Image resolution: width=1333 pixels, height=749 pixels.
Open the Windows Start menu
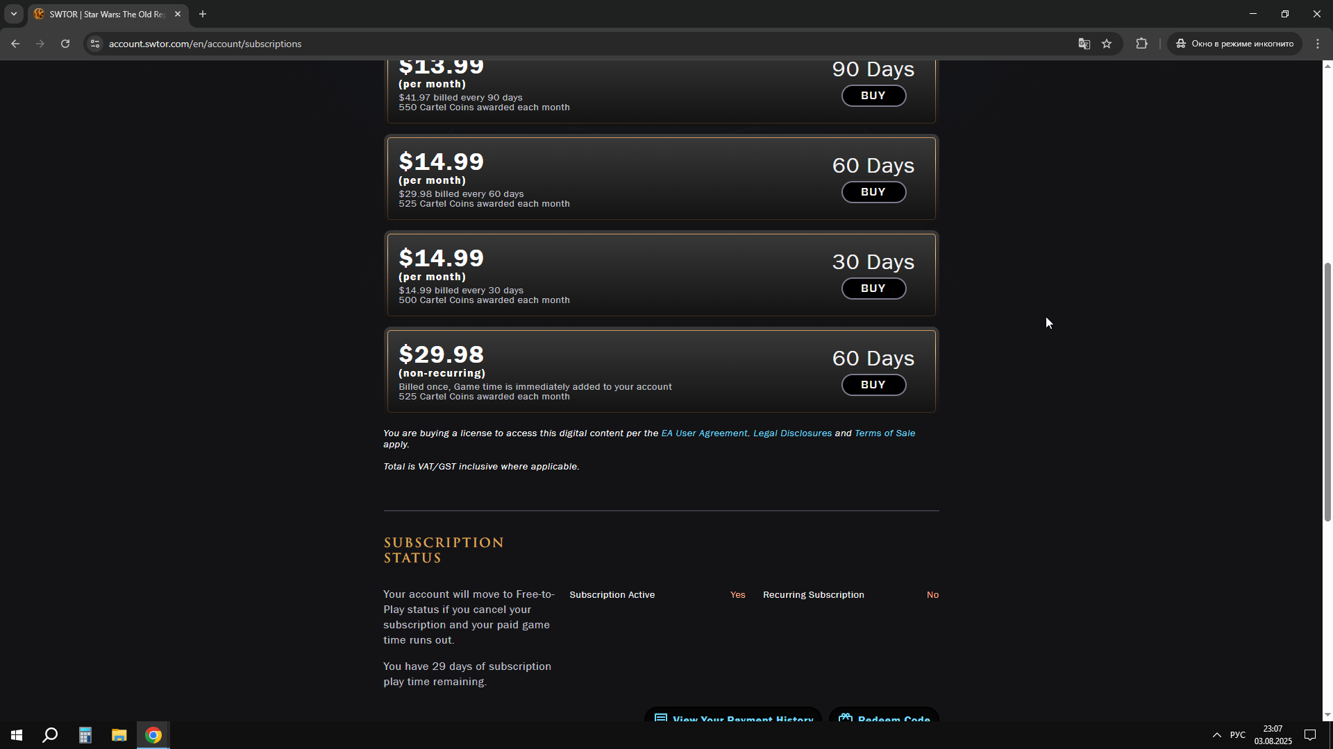click(17, 735)
